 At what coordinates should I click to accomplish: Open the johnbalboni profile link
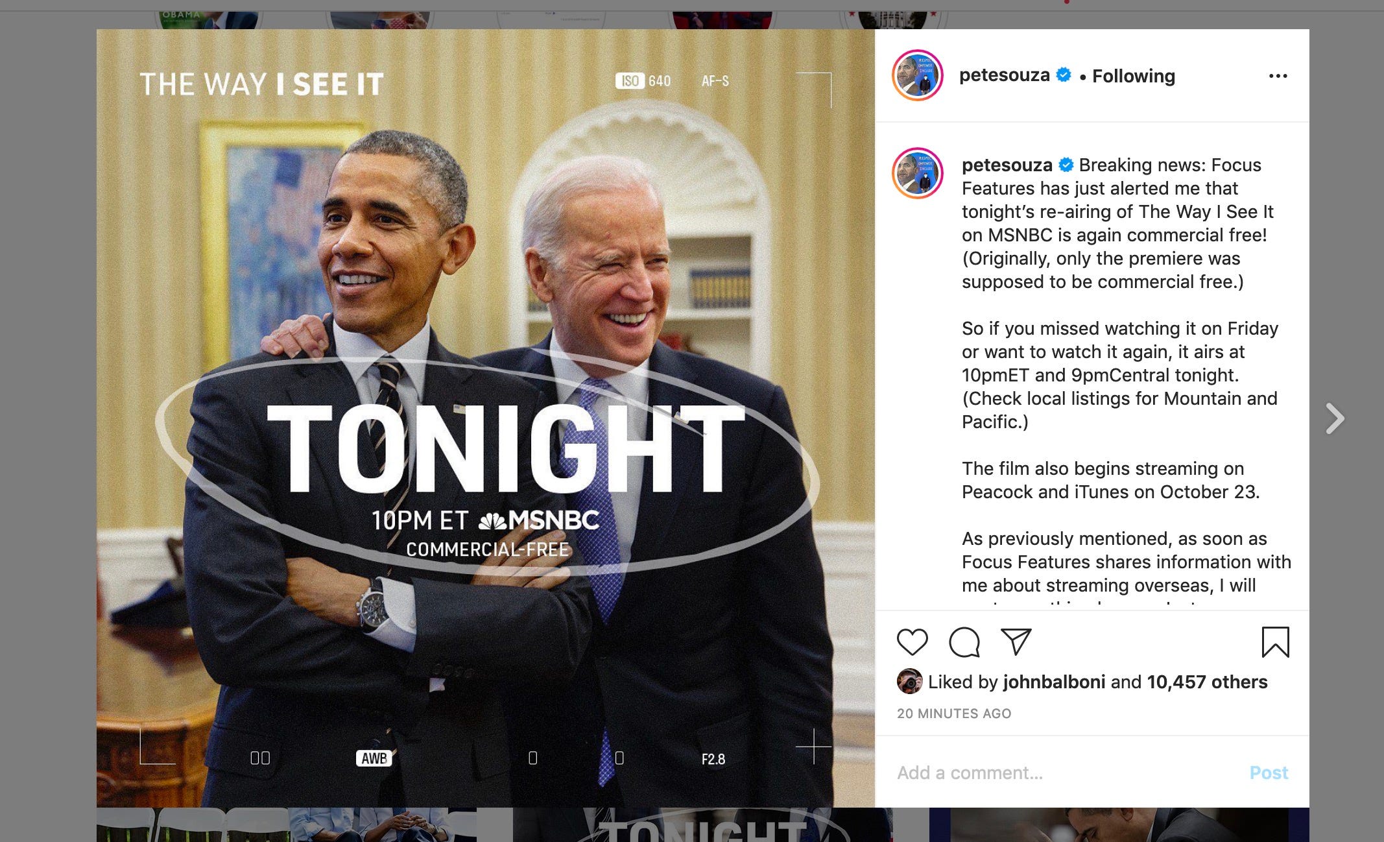pyautogui.click(x=1054, y=682)
